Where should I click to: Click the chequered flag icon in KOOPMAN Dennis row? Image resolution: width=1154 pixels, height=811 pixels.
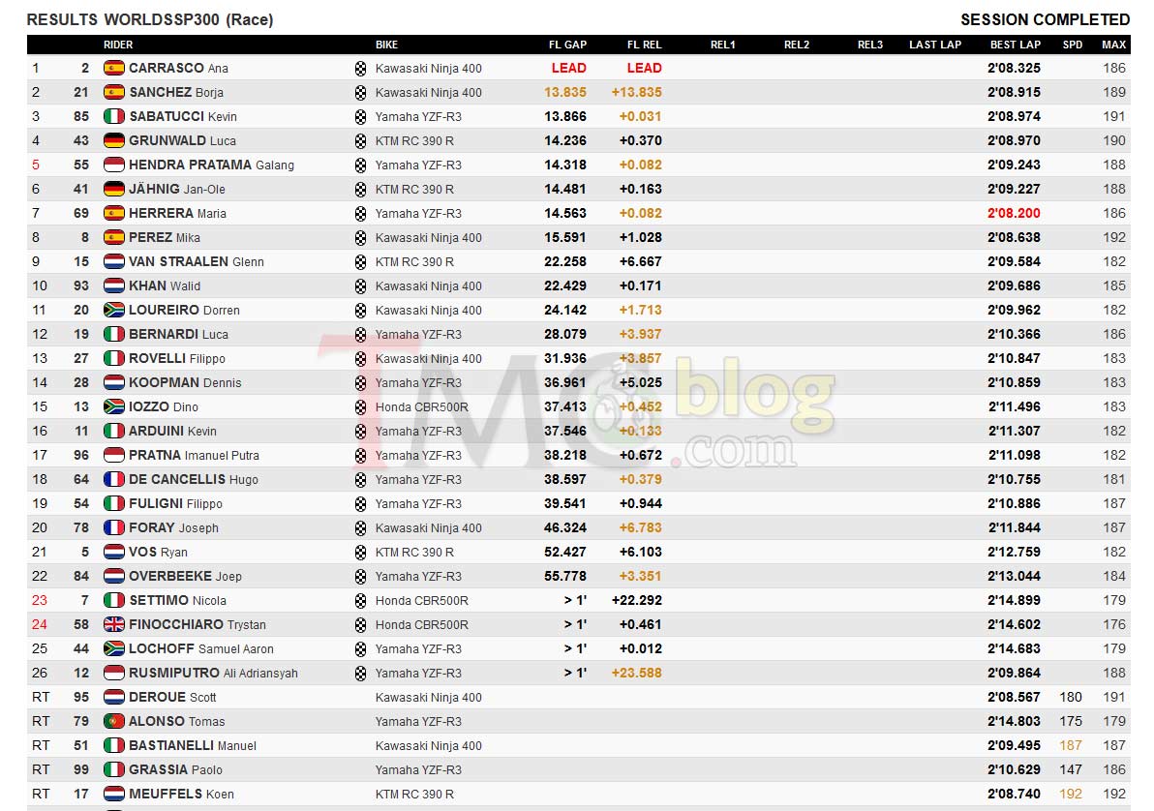pos(360,382)
